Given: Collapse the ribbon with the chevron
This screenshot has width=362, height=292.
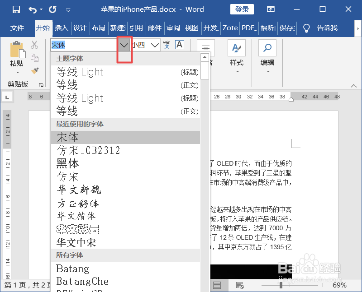Looking at the screenshot, I should (x=354, y=86).
